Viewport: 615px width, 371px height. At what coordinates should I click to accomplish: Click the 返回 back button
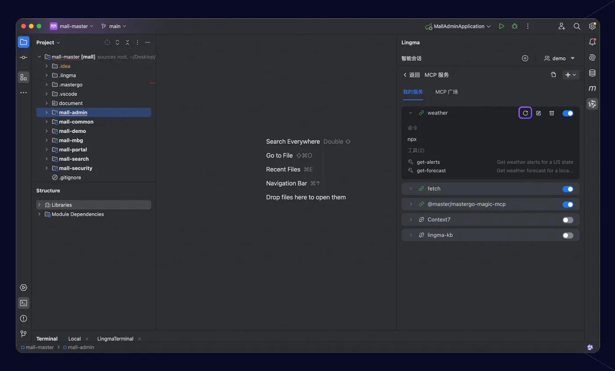pyautogui.click(x=412, y=75)
